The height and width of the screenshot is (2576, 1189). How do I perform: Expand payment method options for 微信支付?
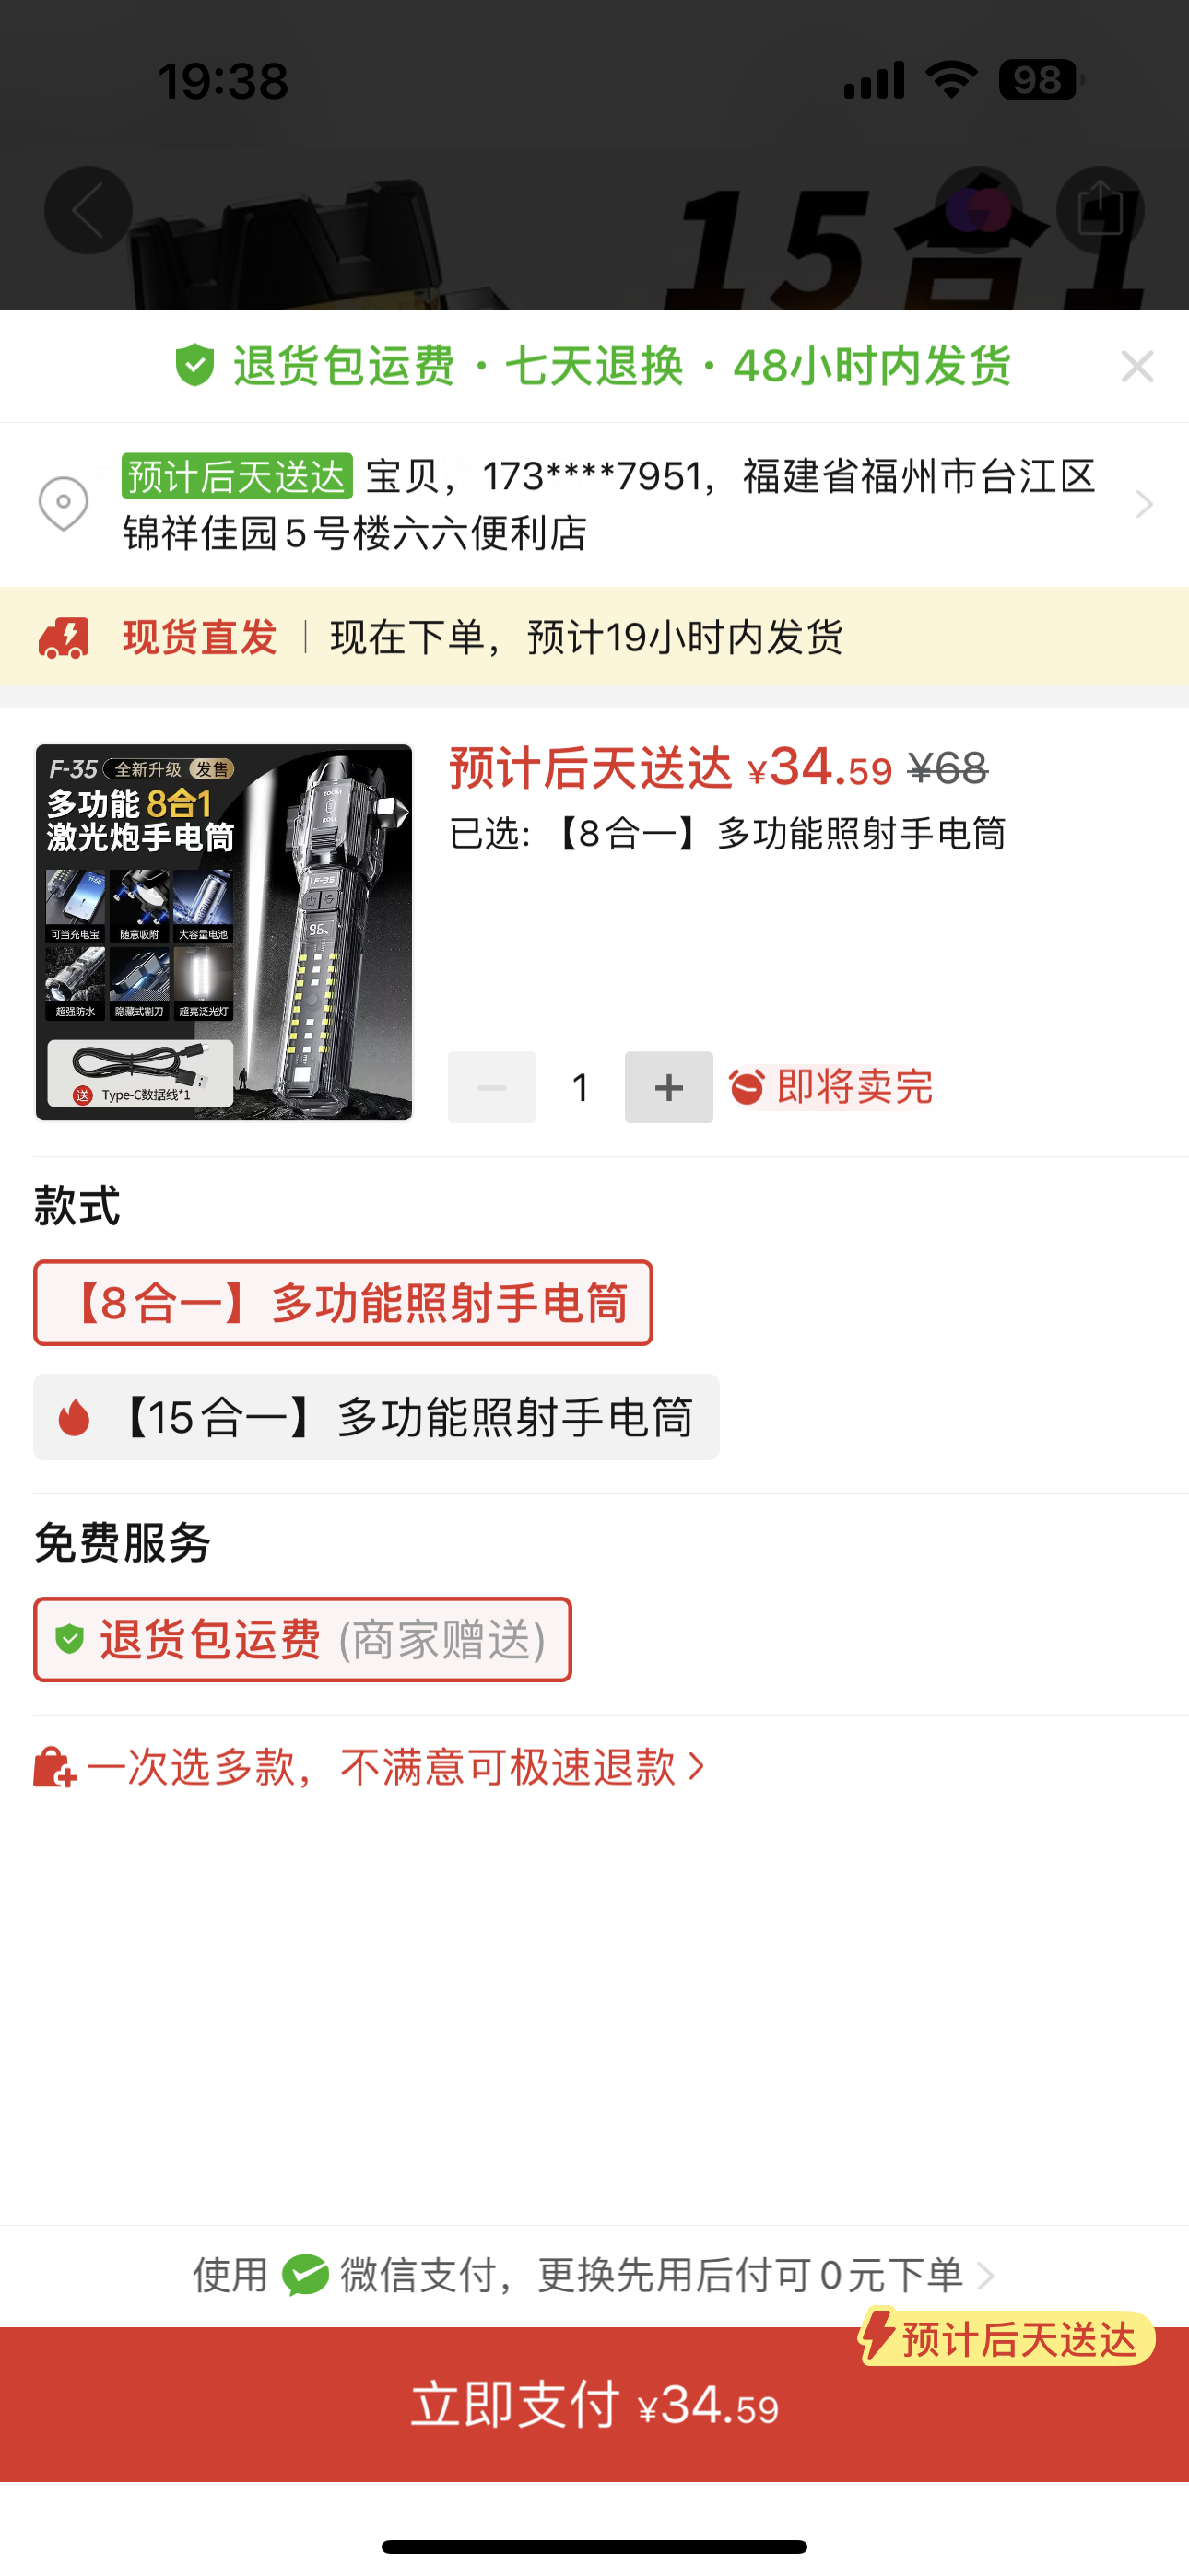(594, 2275)
